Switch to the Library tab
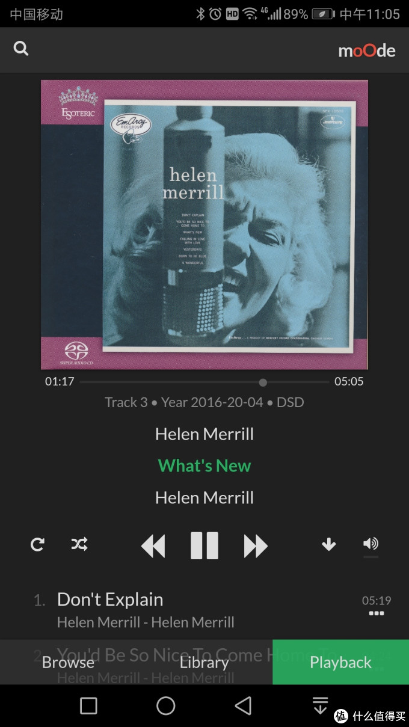The image size is (409, 727). 204,663
